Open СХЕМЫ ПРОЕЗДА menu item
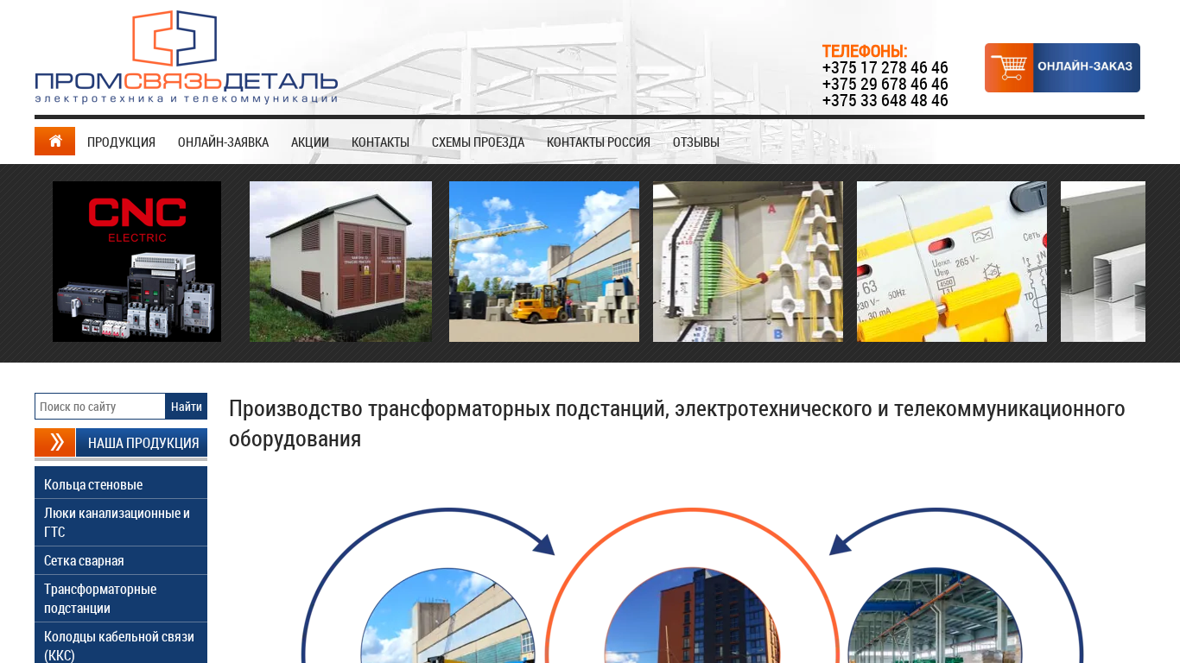The width and height of the screenshot is (1180, 663). pos(478,142)
